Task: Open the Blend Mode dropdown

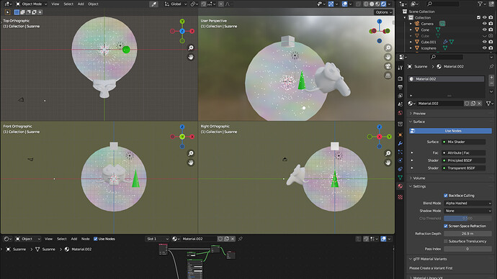Action: coord(468,203)
